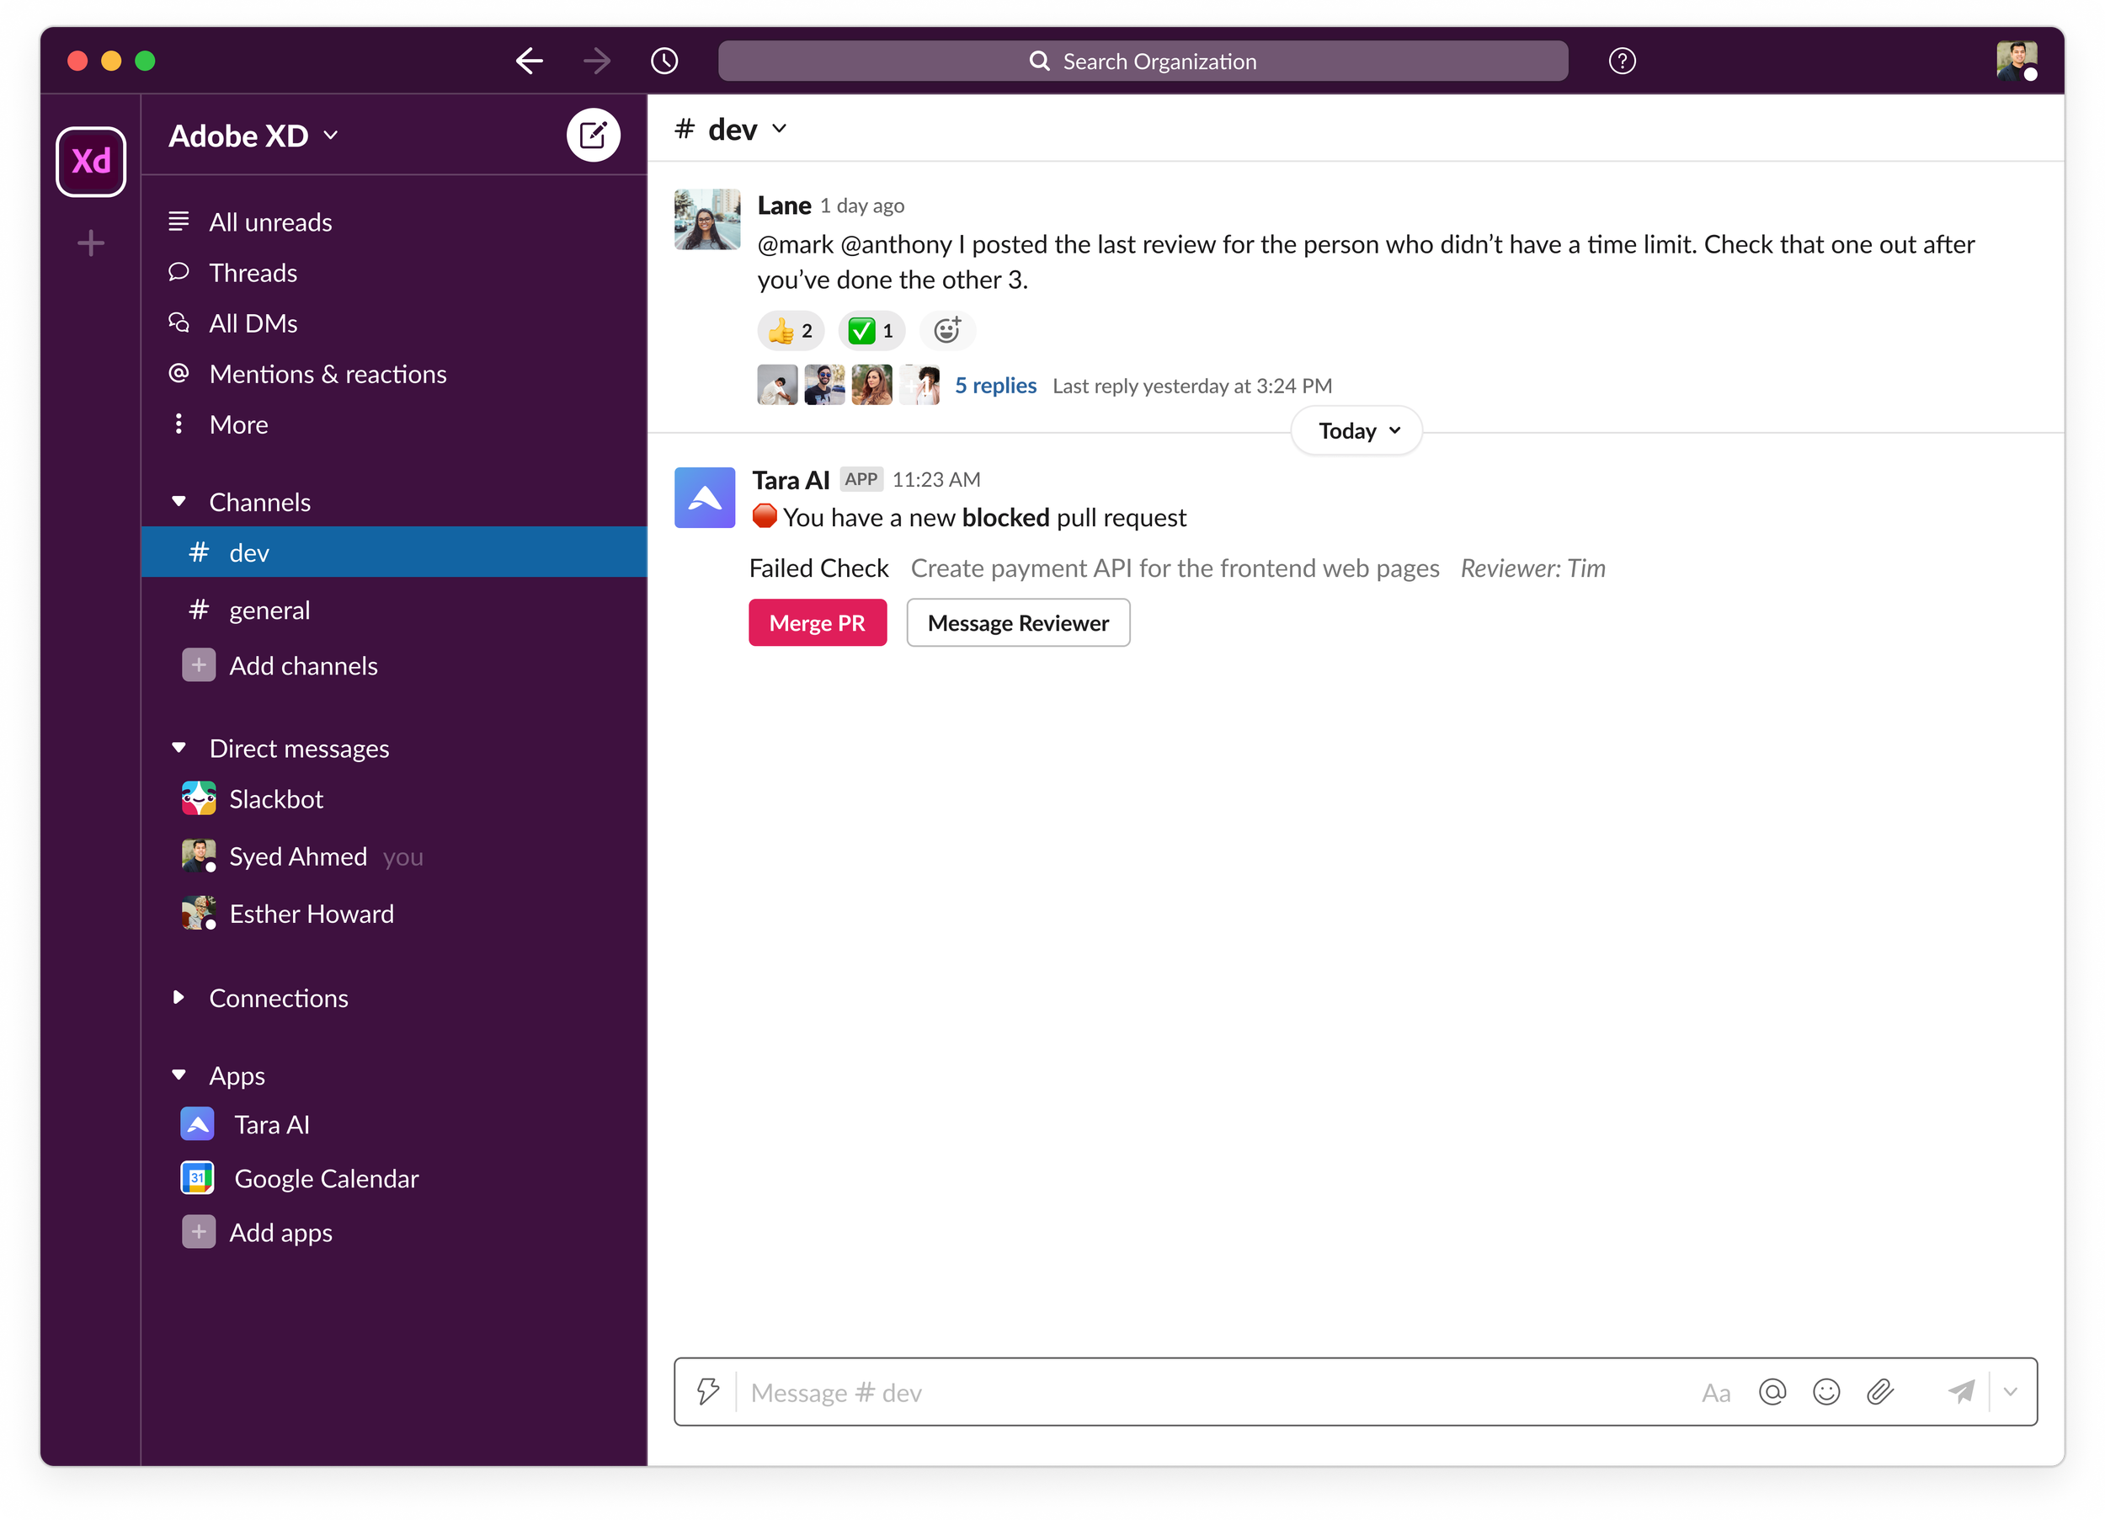
Task: Attach a file using the paperclip icon
Action: (1881, 1391)
